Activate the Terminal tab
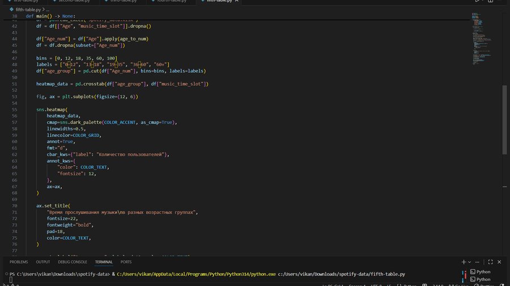This screenshot has height=286, width=510. point(104,262)
